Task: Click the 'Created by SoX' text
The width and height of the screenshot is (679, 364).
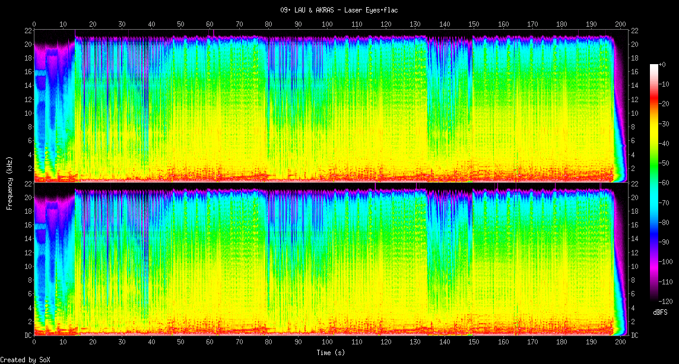Action: pyautogui.click(x=24, y=360)
